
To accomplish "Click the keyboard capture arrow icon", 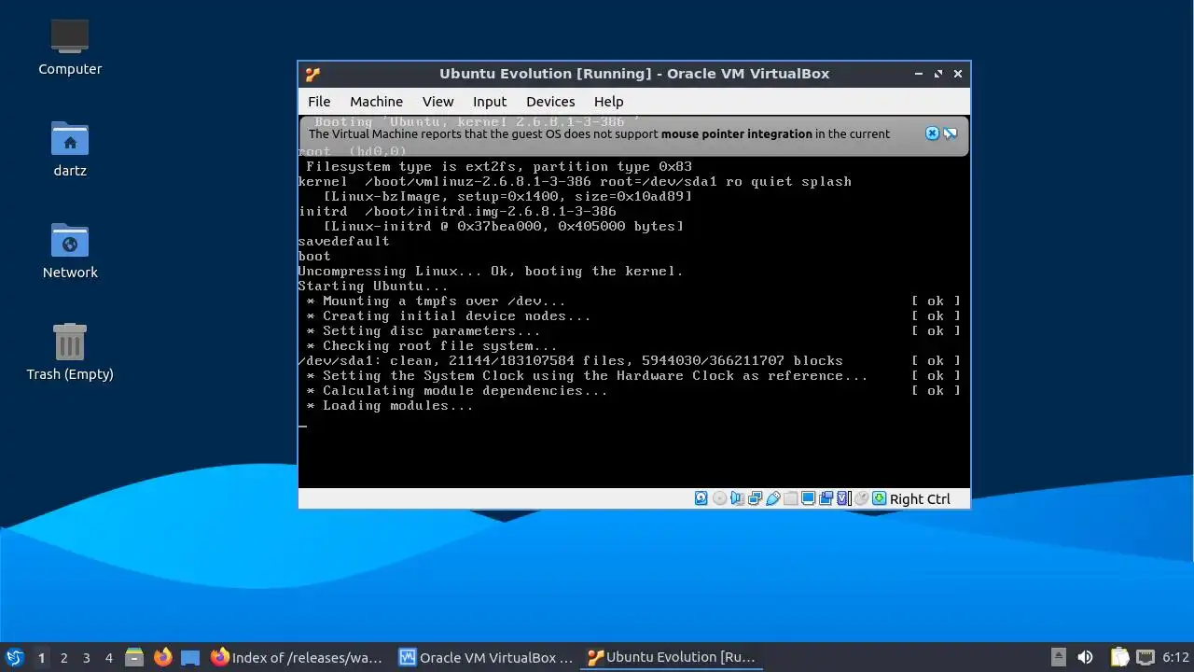I will [x=880, y=498].
